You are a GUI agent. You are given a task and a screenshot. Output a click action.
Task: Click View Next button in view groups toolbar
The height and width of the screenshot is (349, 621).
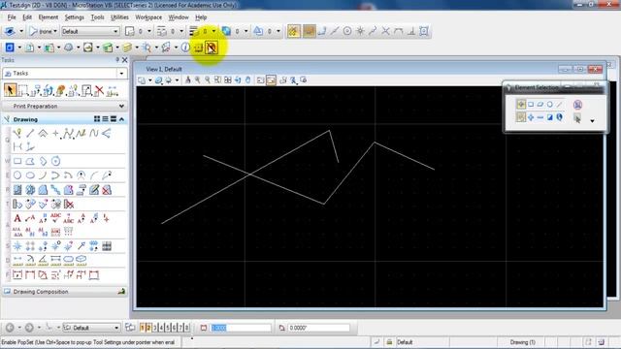click(29, 328)
